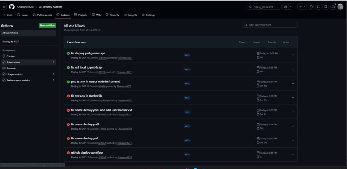This screenshot has width=347, height=169.
Task: Expand the Actor filter dropdown
Action: pos(288,42)
